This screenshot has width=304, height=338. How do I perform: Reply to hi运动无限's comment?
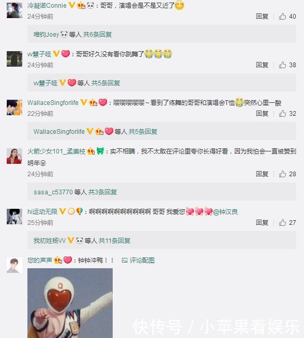click(262, 222)
